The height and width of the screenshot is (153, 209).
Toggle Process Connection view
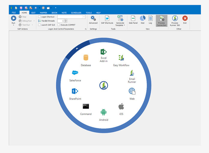(162, 21)
